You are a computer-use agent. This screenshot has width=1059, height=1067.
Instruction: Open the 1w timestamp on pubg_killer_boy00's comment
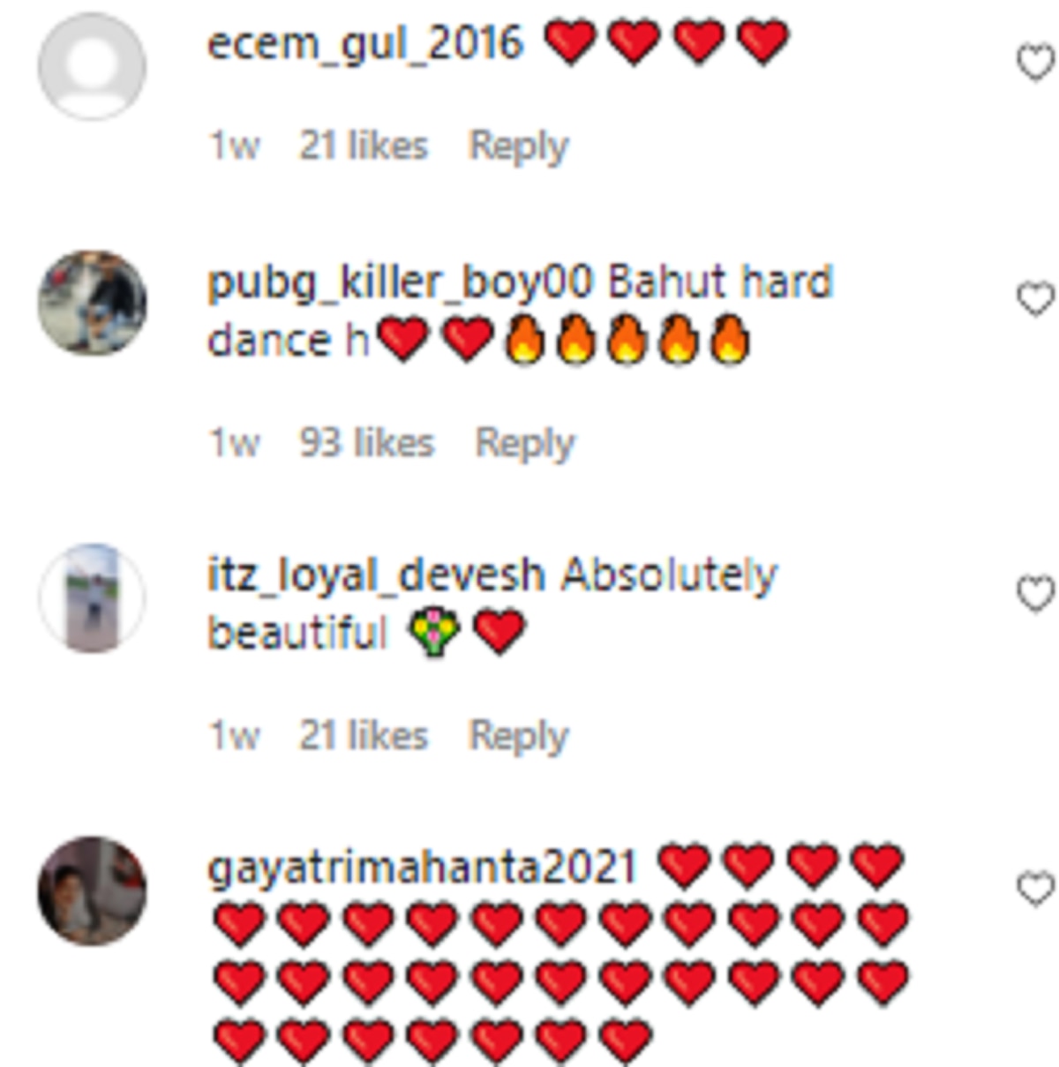234,443
